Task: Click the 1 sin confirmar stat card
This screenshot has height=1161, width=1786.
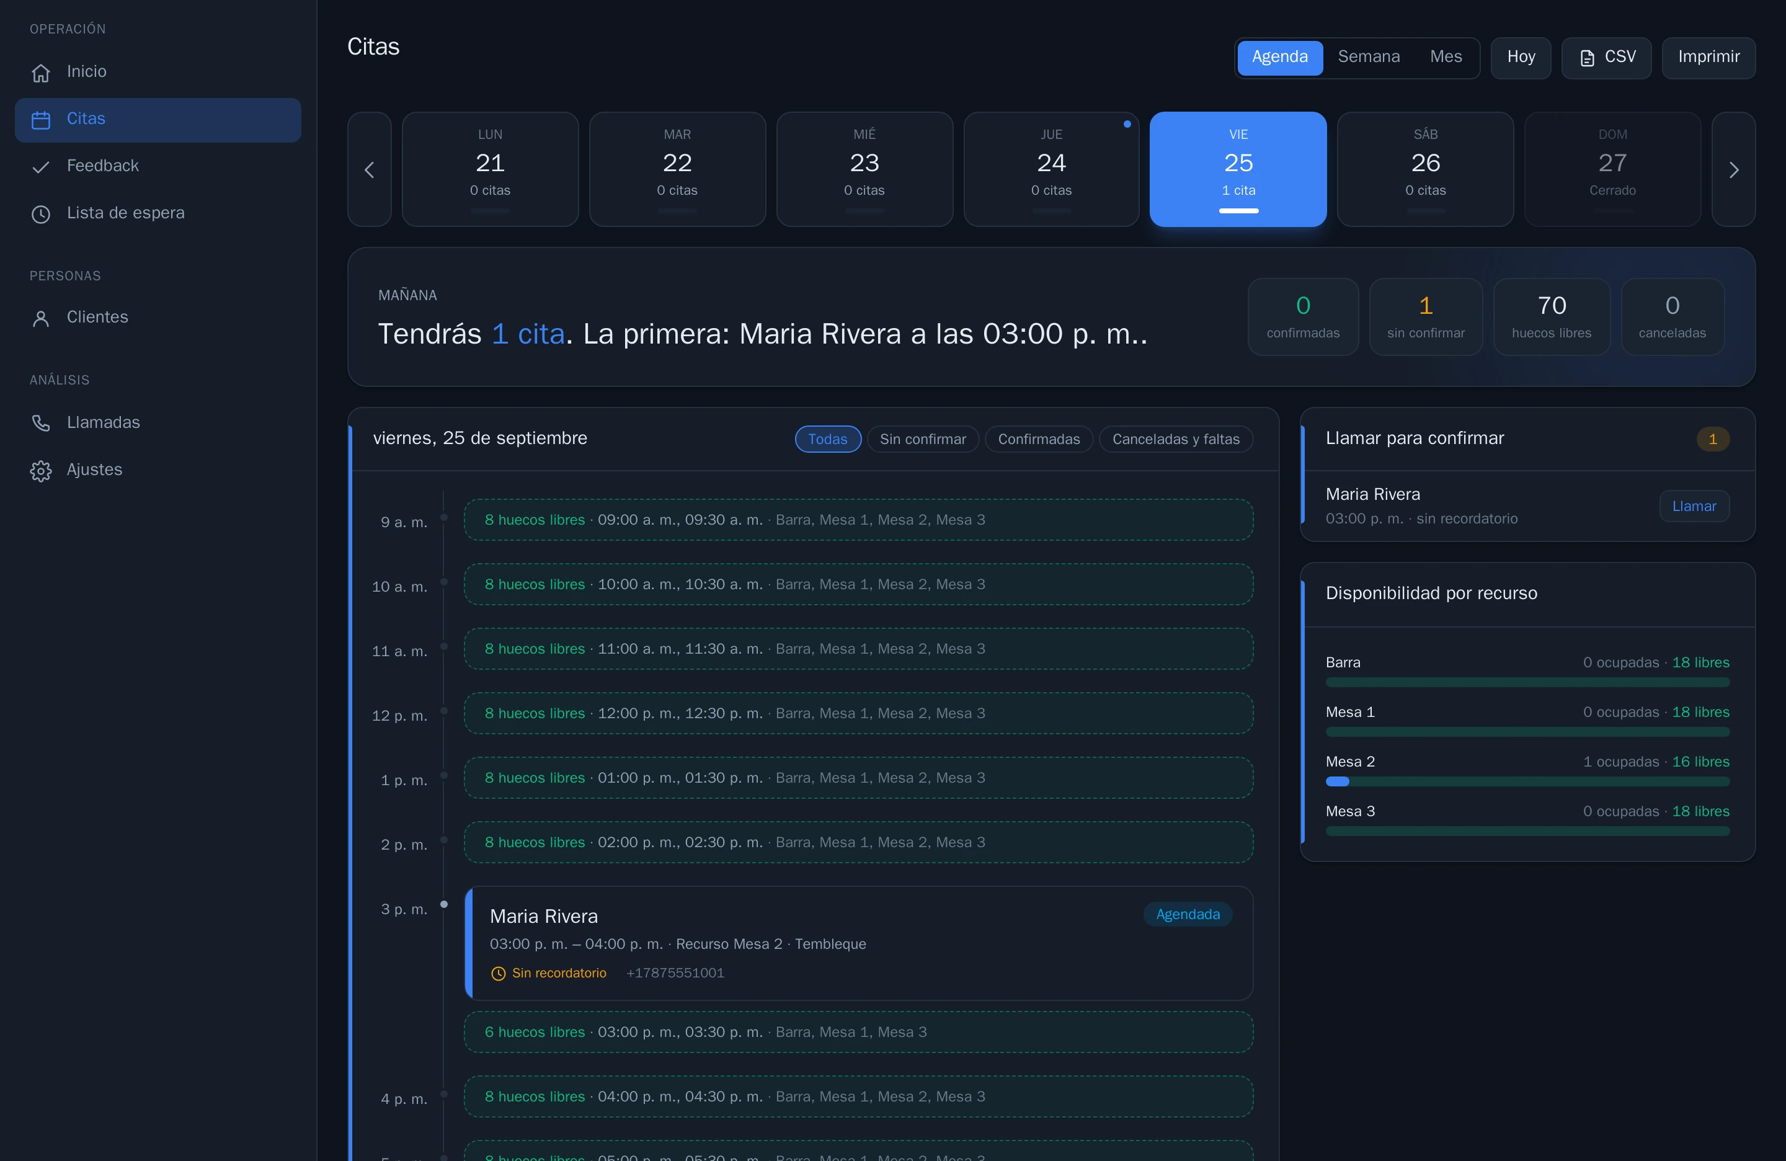Action: [x=1425, y=317]
